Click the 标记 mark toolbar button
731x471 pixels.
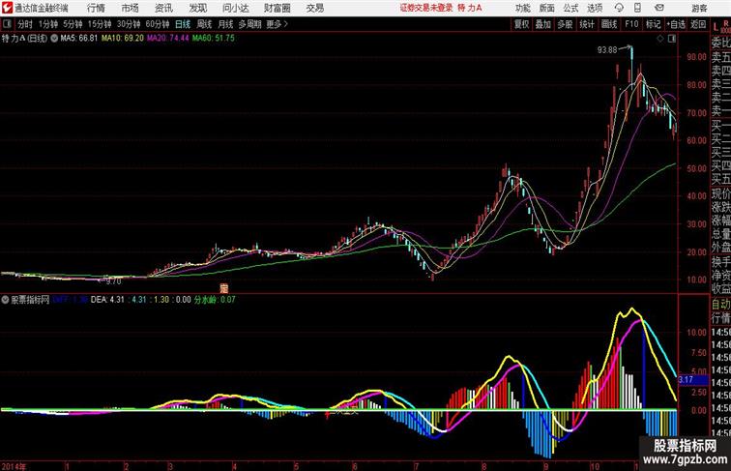point(653,24)
